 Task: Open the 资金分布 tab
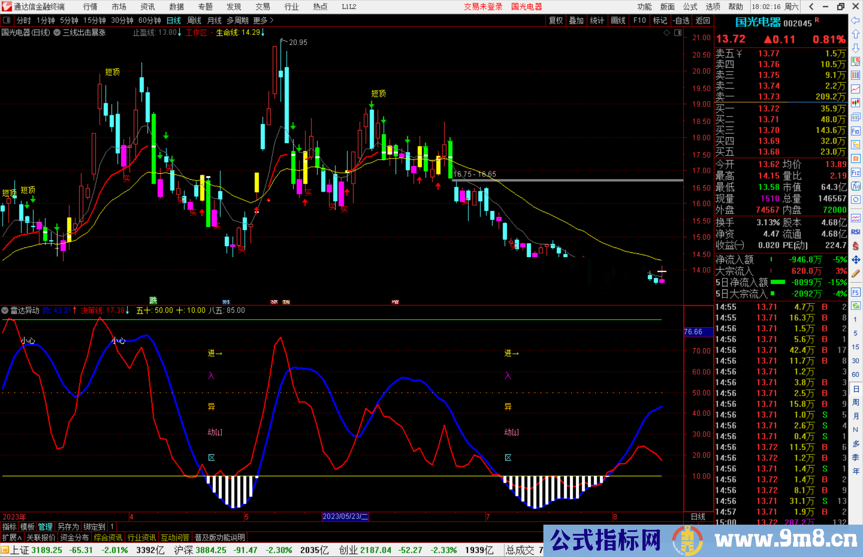pyautogui.click(x=74, y=537)
